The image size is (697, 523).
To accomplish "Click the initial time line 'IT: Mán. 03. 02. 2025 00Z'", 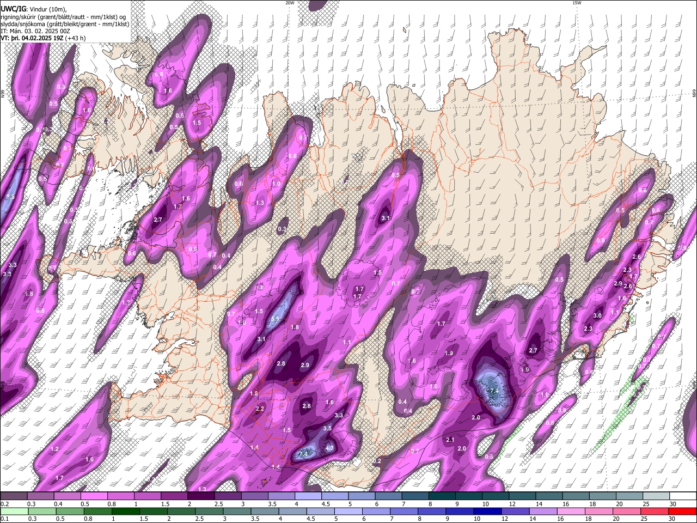I will click(35, 31).
